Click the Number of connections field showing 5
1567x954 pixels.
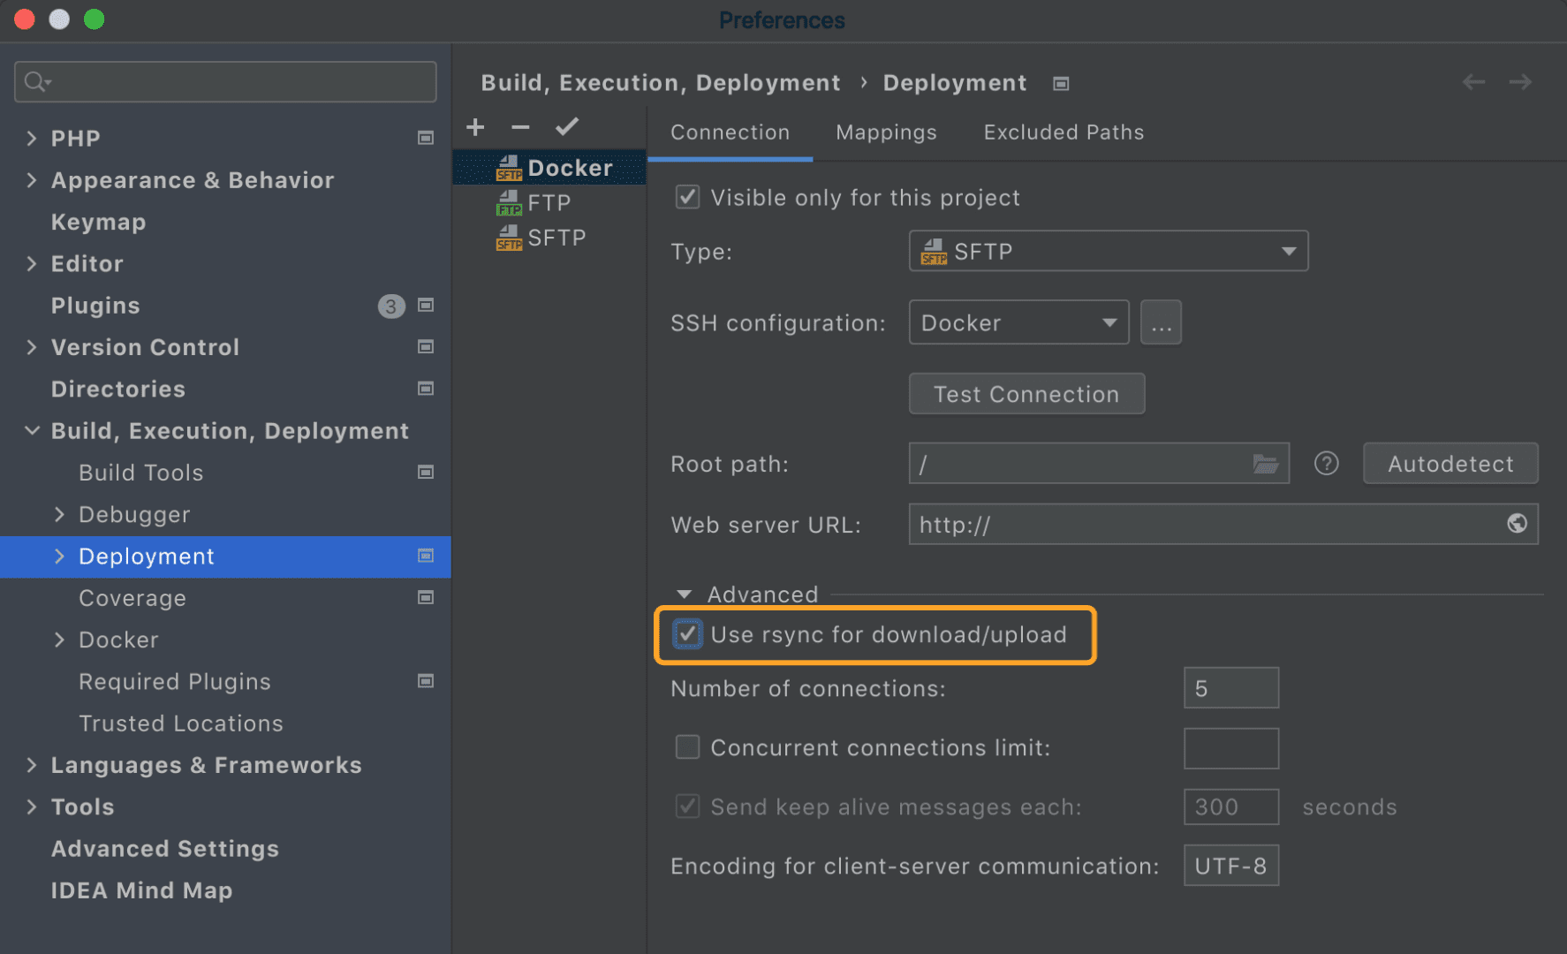[x=1230, y=687]
